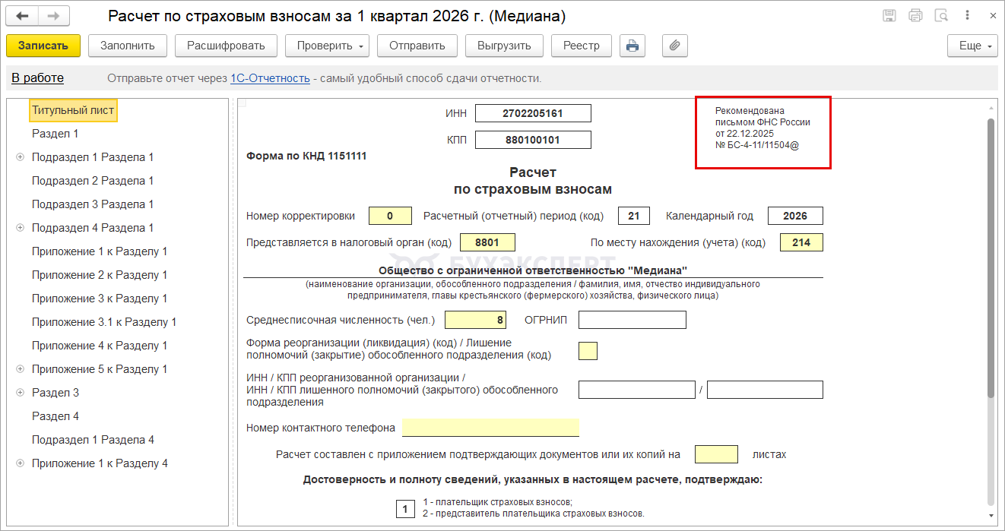Open Приложение 3 к Разделу 1
The width and height of the screenshot is (1005, 531).
point(100,299)
